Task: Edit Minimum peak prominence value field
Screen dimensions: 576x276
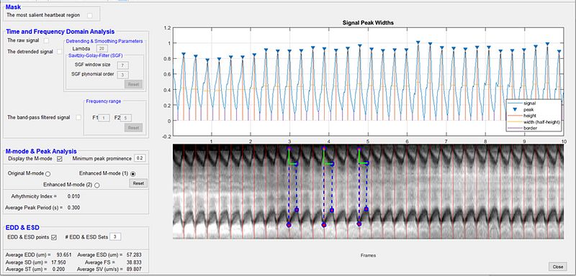Action: click(139, 158)
